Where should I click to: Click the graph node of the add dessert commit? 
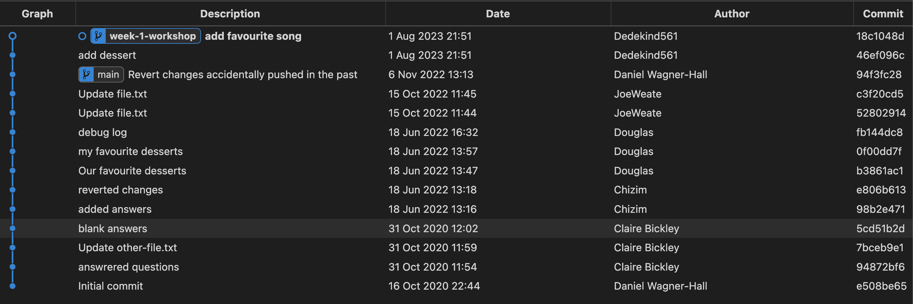pyautogui.click(x=12, y=55)
